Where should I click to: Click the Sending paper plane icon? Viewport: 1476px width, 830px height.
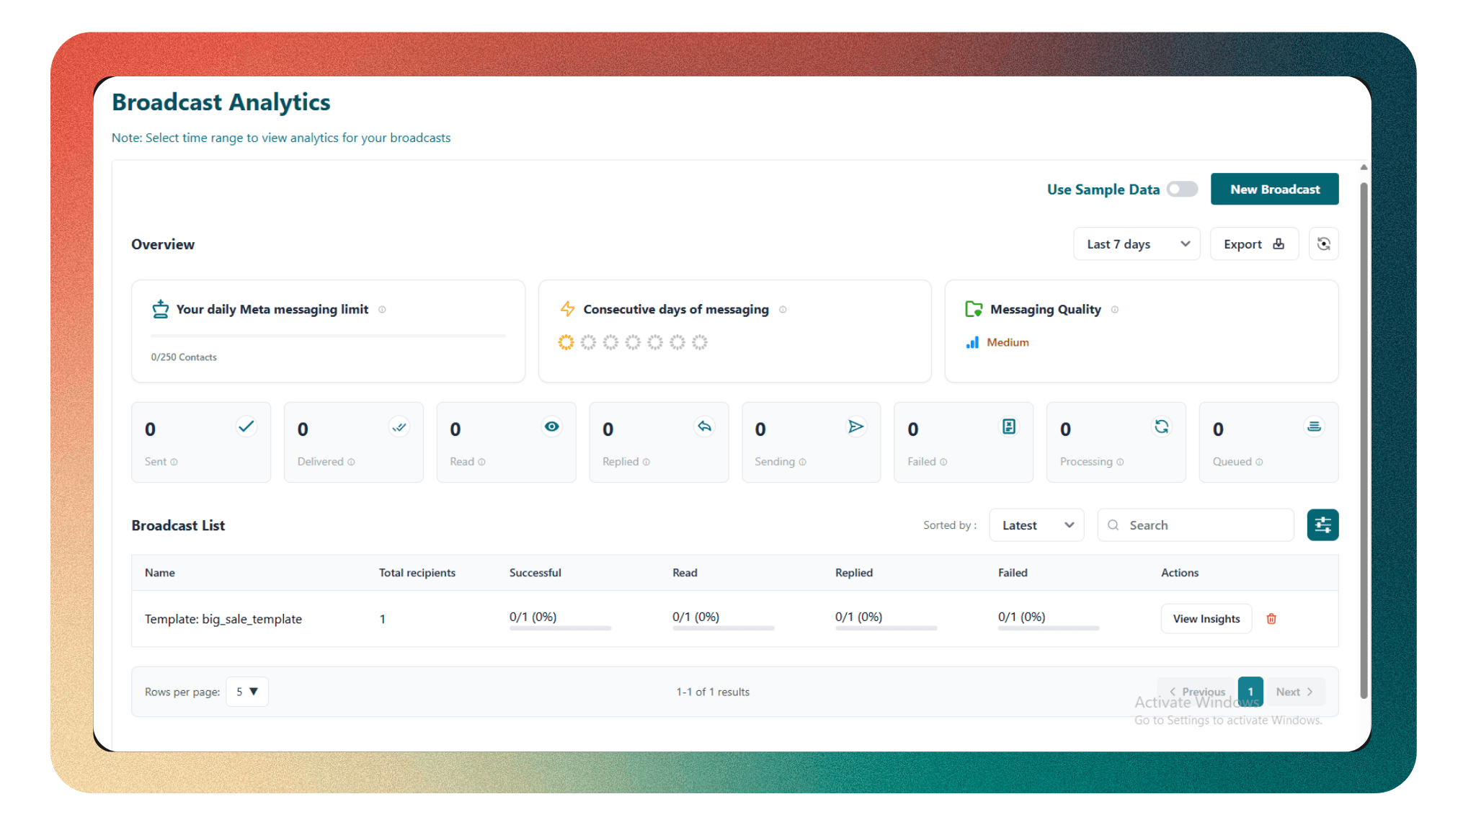click(855, 427)
